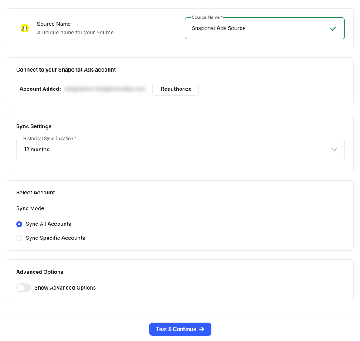360x341 pixels.
Task: Edit the Source Name input field
Action: [265, 28]
